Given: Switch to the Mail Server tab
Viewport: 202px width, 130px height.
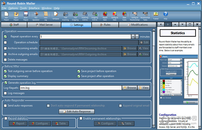Looking at the screenshot, I should (x=44, y=25).
